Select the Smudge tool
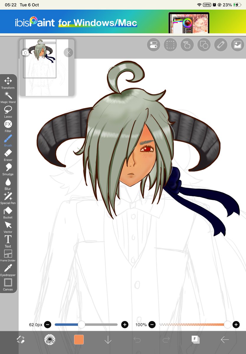This screenshot has width=246, height=354. click(x=8, y=170)
